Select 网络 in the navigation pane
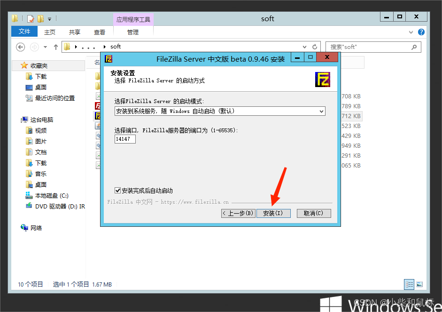 pos(36,228)
